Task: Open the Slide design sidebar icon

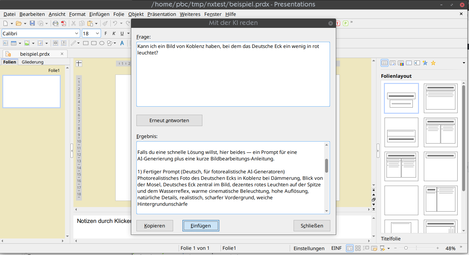Action: pyautogui.click(x=393, y=63)
